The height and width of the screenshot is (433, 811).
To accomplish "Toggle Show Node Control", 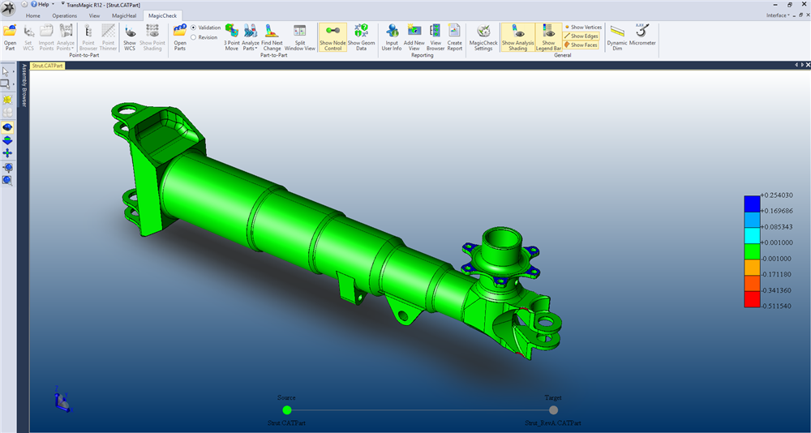I will pos(333,36).
